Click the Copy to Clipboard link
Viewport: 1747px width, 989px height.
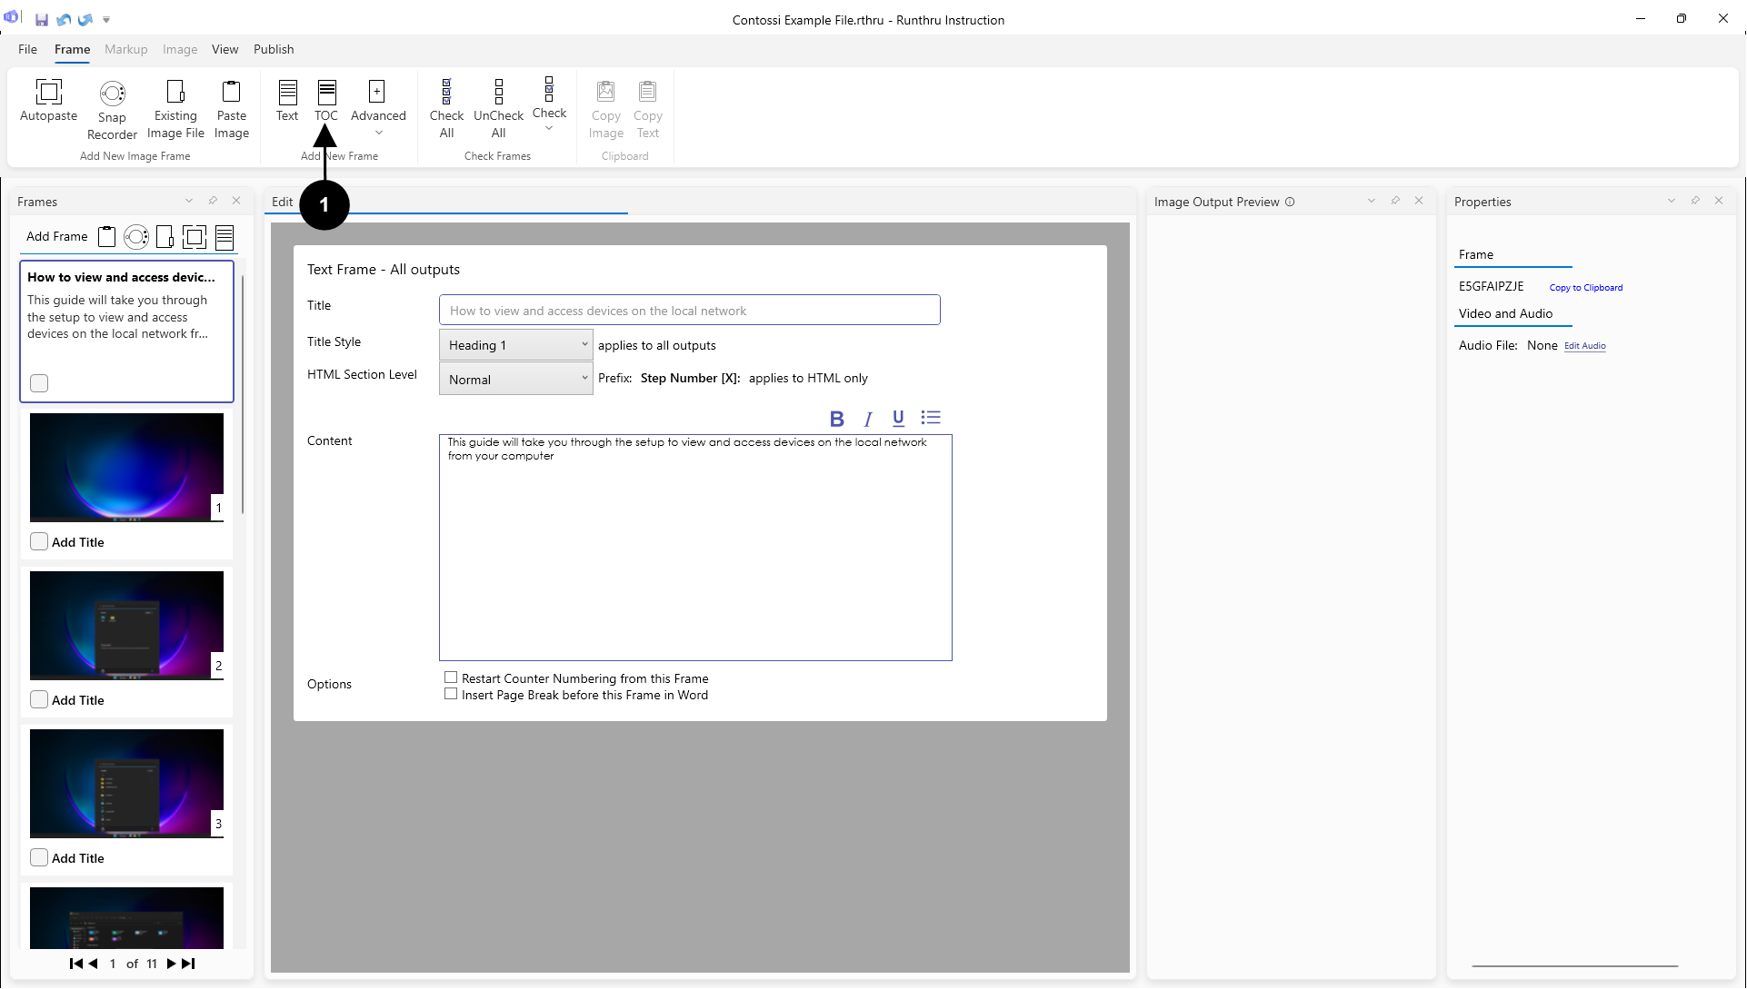pos(1585,288)
